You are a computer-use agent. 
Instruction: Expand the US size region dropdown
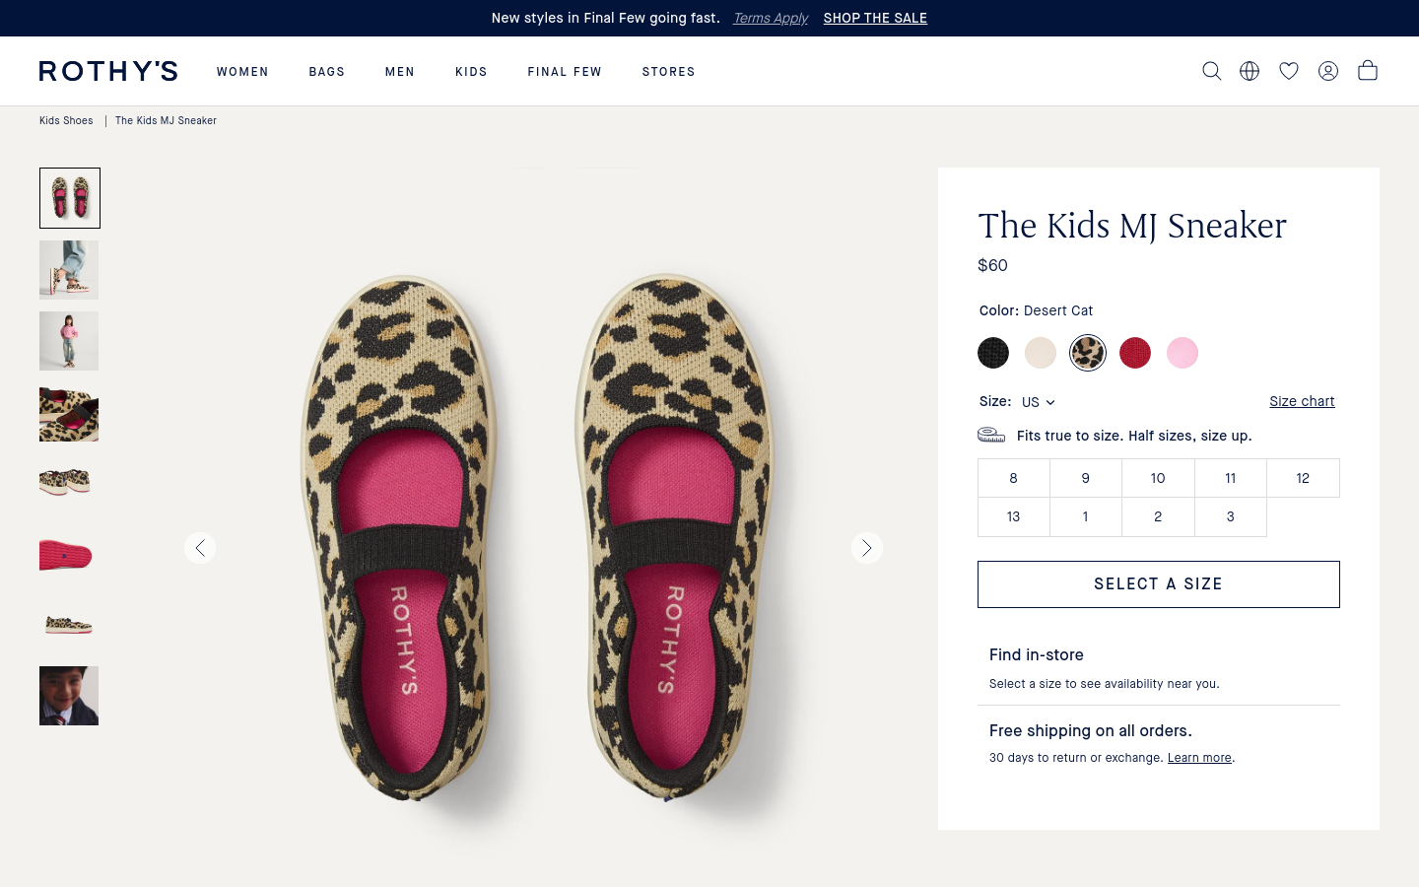pos(1039,402)
